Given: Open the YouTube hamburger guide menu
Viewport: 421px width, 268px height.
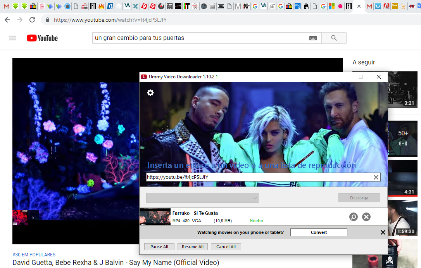Looking at the screenshot, I should click(13, 38).
